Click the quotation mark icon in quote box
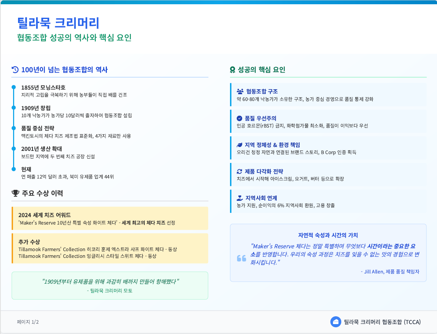The image size is (437, 334). (241, 258)
